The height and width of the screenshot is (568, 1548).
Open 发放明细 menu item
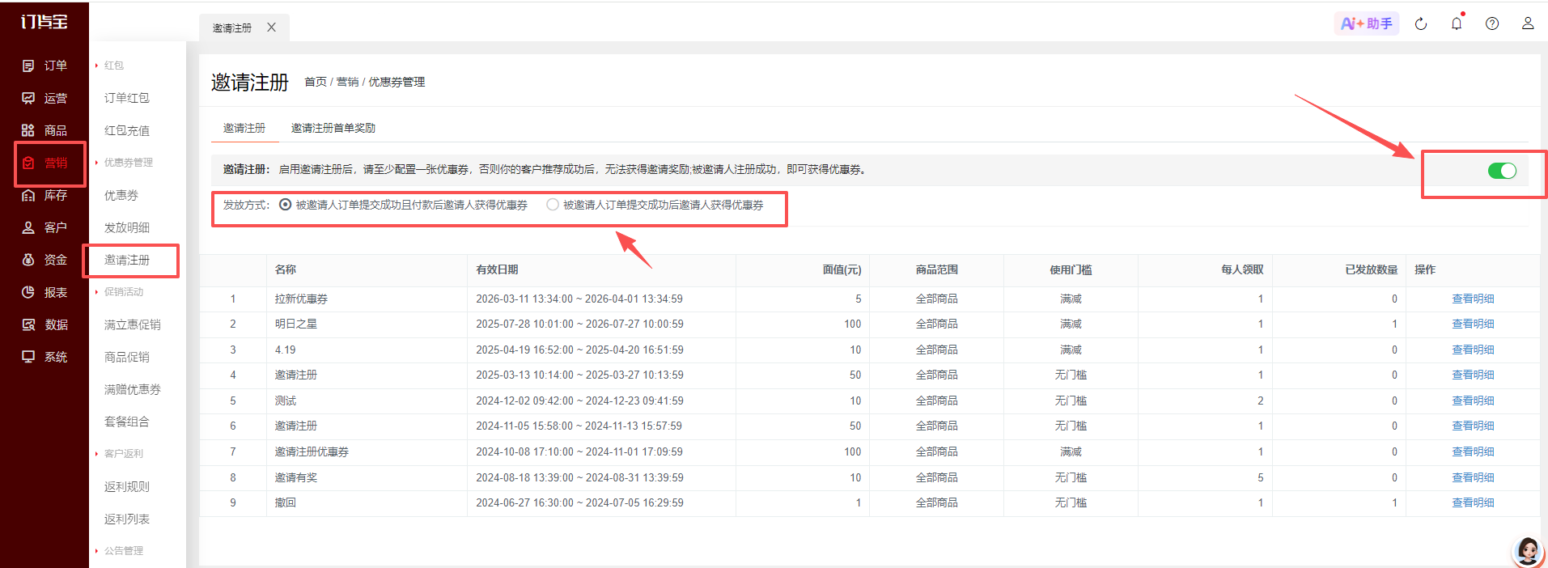(x=127, y=227)
